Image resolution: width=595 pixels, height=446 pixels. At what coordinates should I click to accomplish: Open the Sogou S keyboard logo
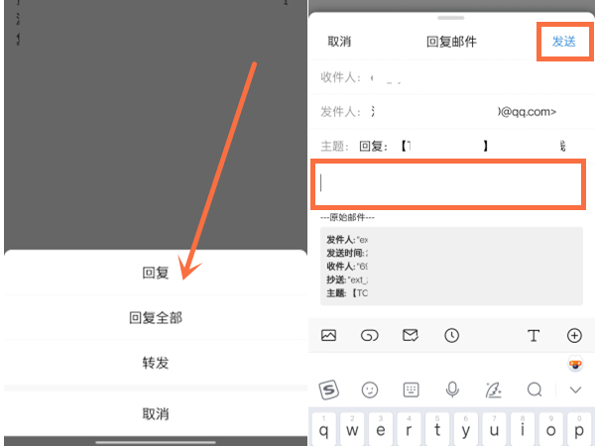click(328, 390)
